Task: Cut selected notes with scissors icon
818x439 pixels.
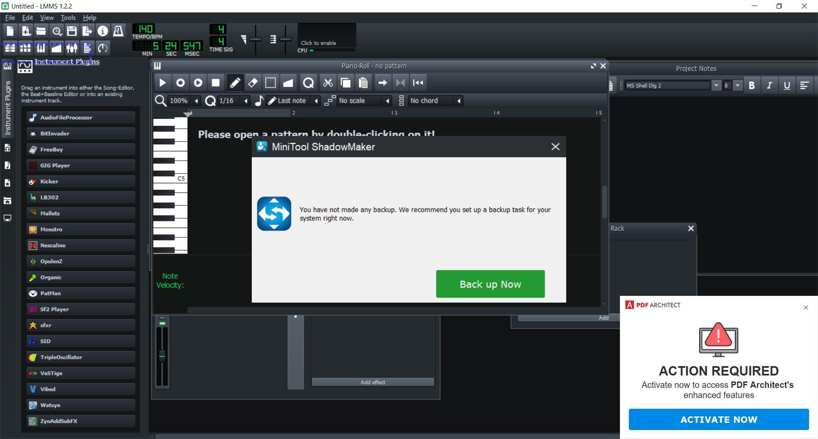Action: click(x=328, y=83)
